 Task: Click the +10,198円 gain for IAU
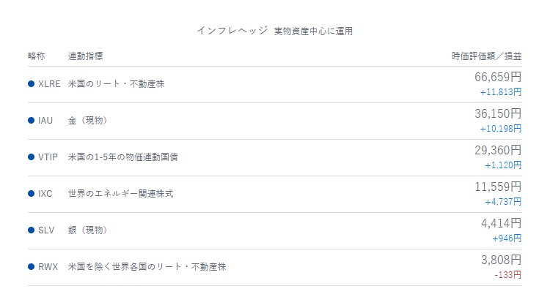pos(501,129)
